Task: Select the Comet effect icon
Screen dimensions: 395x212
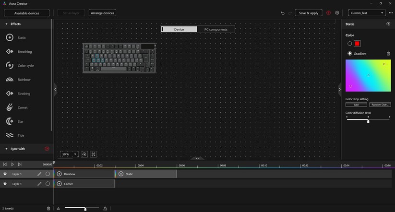Action: point(10,108)
